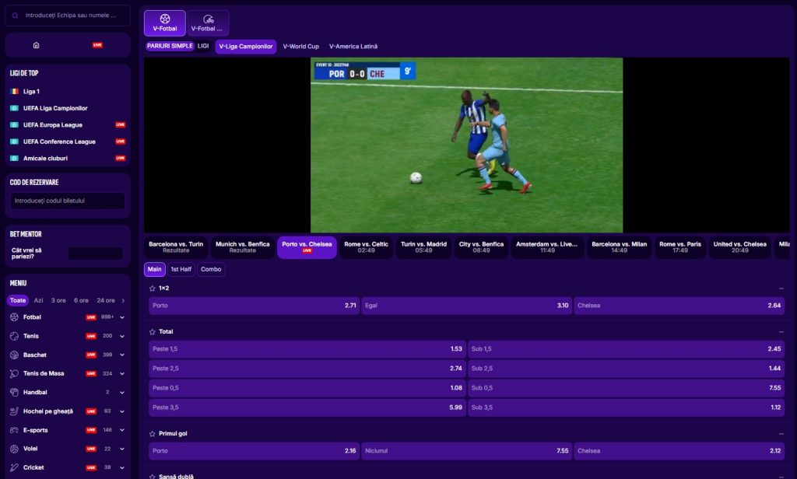Favorite the Șansă dublă market star

pos(152,477)
